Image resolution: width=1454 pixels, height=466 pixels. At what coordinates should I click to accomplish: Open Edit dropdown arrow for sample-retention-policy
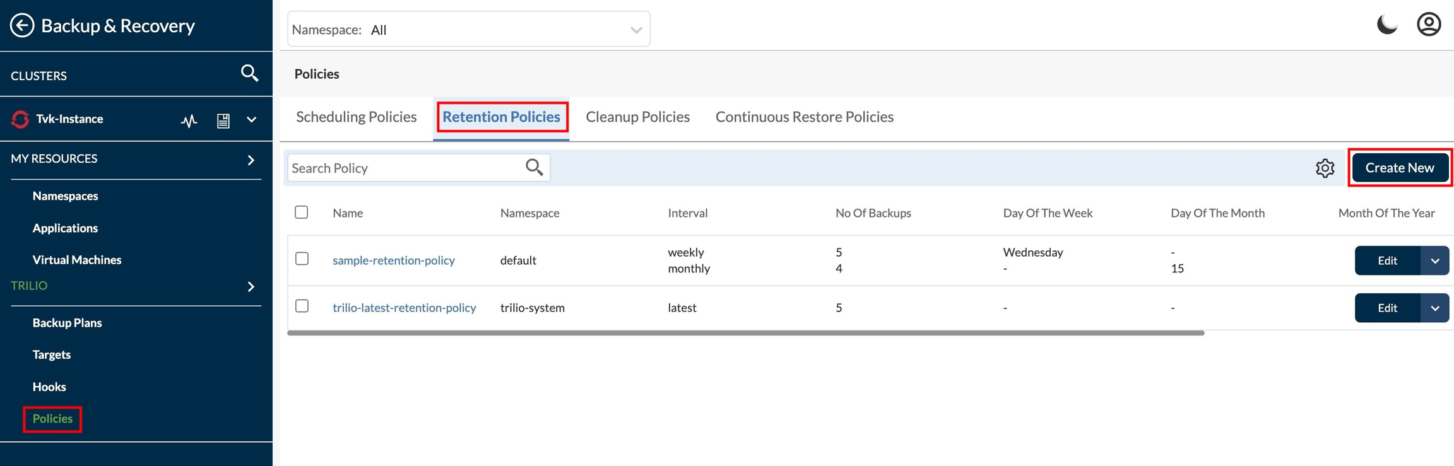1434,260
